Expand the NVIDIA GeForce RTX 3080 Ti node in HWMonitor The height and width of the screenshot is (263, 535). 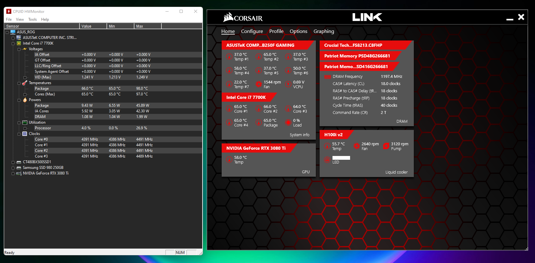tap(13, 174)
